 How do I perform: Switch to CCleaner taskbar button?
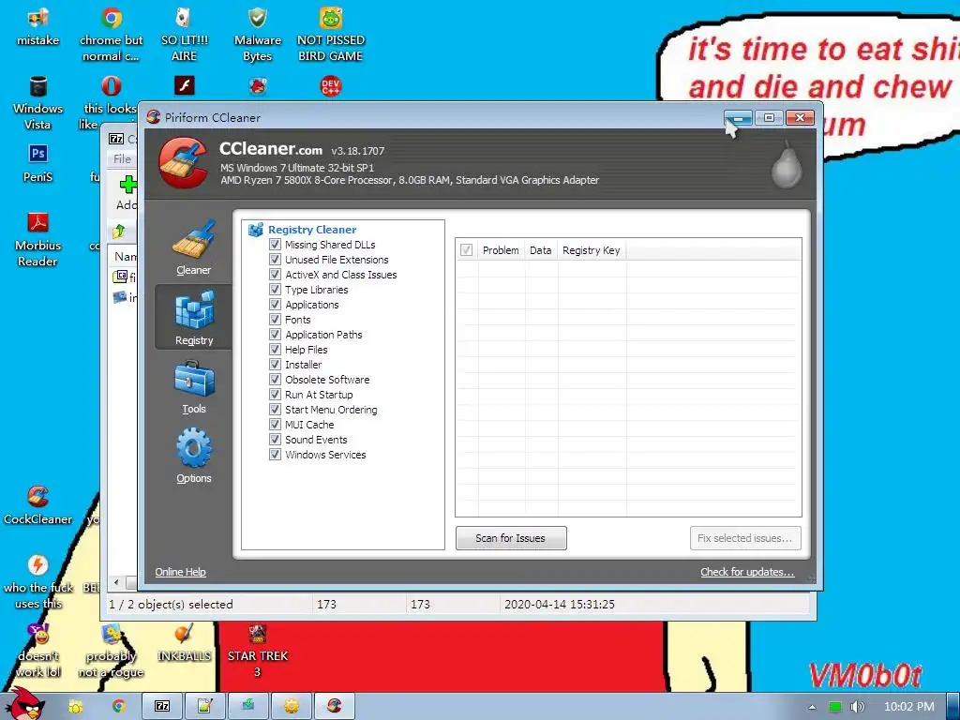pos(334,706)
